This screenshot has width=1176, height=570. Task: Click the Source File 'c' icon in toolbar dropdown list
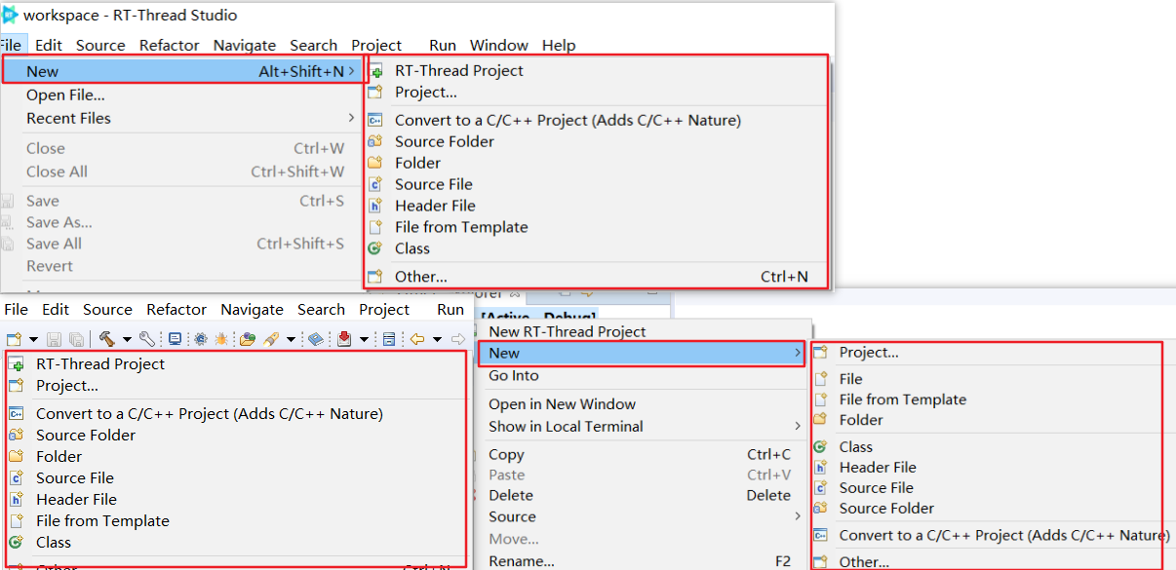(16, 477)
